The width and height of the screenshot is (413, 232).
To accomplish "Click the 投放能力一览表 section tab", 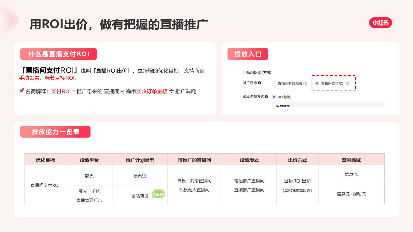I will click(55, 131).
